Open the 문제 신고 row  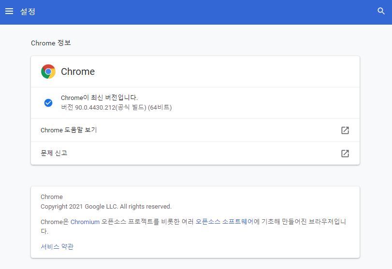pos(195,154)
